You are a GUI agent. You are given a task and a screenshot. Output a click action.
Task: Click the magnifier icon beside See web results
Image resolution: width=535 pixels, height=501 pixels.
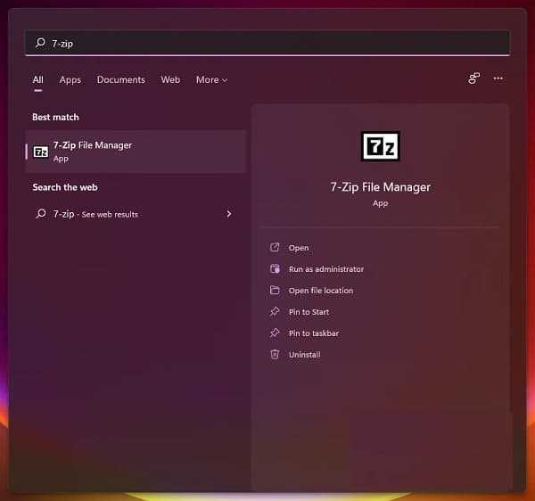[x=41, y=213]
